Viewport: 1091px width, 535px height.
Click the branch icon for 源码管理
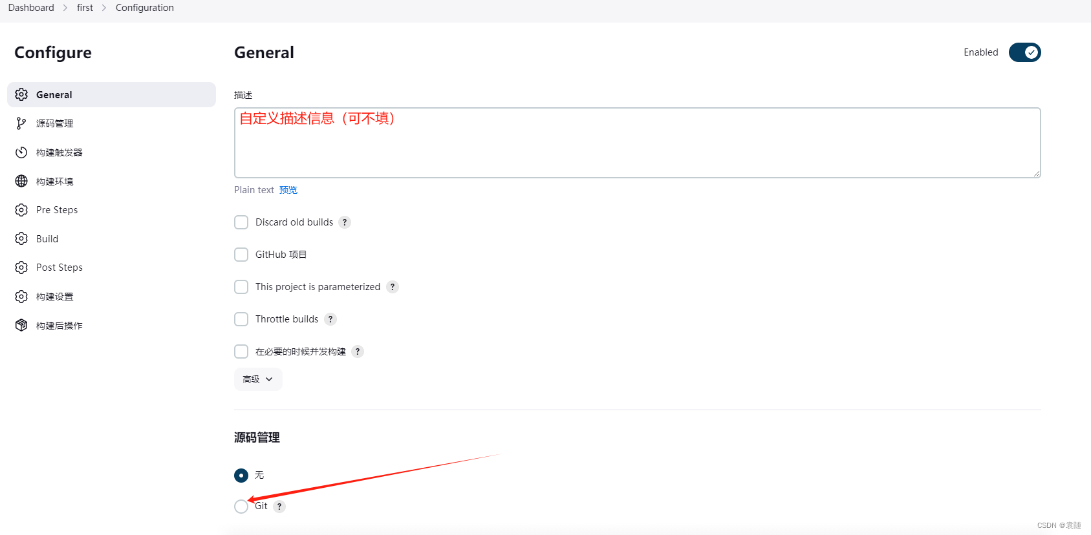point(21,123)
